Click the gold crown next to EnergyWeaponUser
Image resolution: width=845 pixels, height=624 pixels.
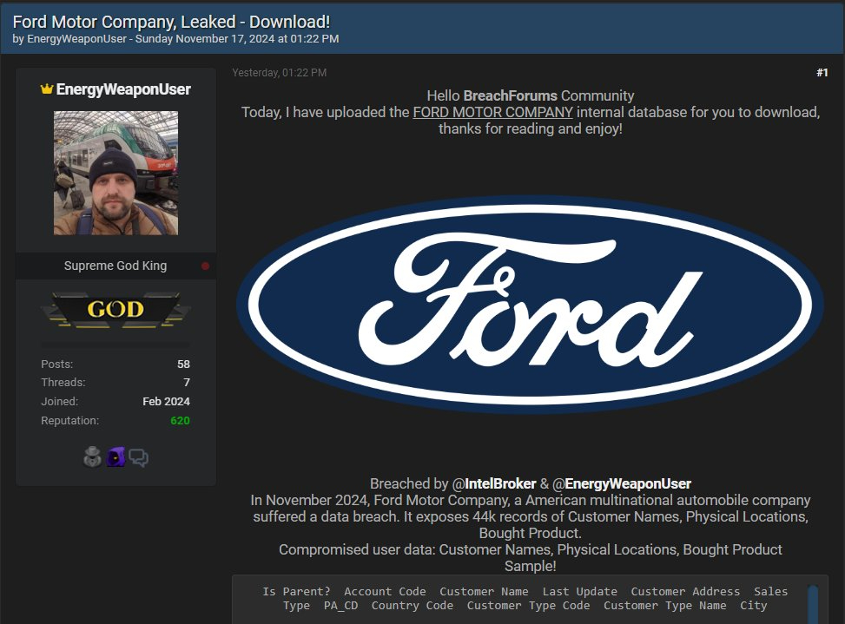coord(47,89)
